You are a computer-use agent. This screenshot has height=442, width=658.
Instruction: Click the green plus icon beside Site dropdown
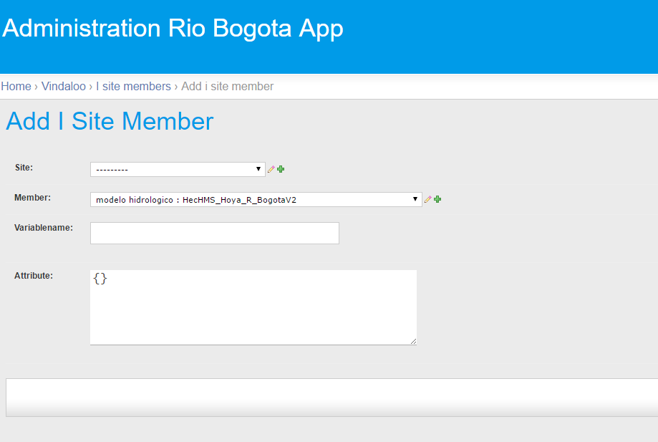(281, 169)
